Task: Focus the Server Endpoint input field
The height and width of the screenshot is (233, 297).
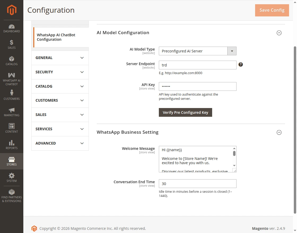Action: click(x=198, y=65)
